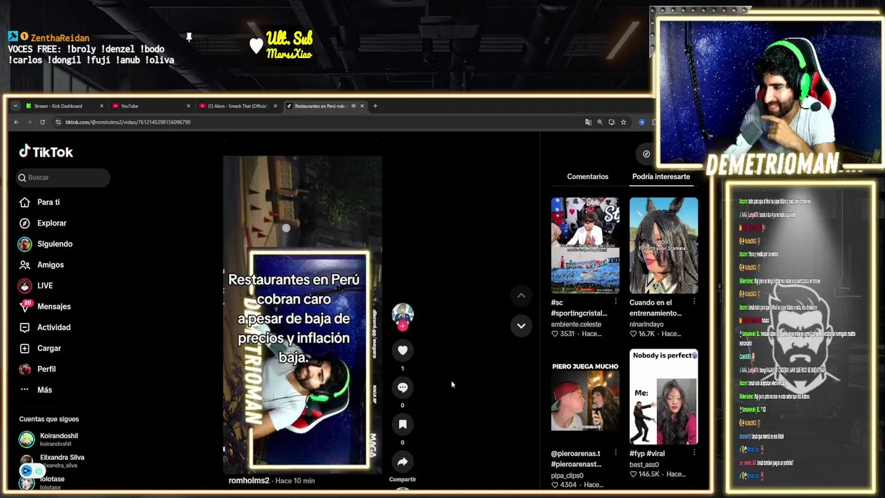Viewport: 885px width, 498px height.
Task: Open Perfil in the sidebar
Action: pyautogui.click(x=46, y=369)
